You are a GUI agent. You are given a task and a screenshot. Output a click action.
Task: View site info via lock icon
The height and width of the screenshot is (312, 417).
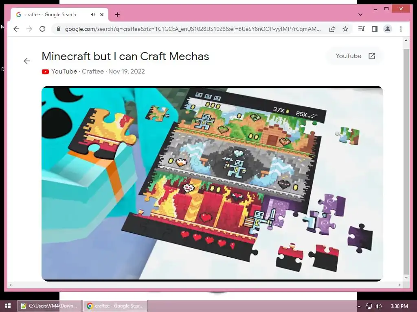[59, 29]
